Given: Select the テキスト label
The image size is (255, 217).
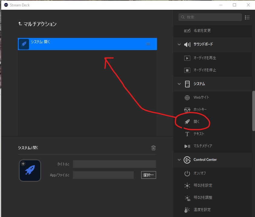Looking at the screenshot, I should (x=199, y=134).
